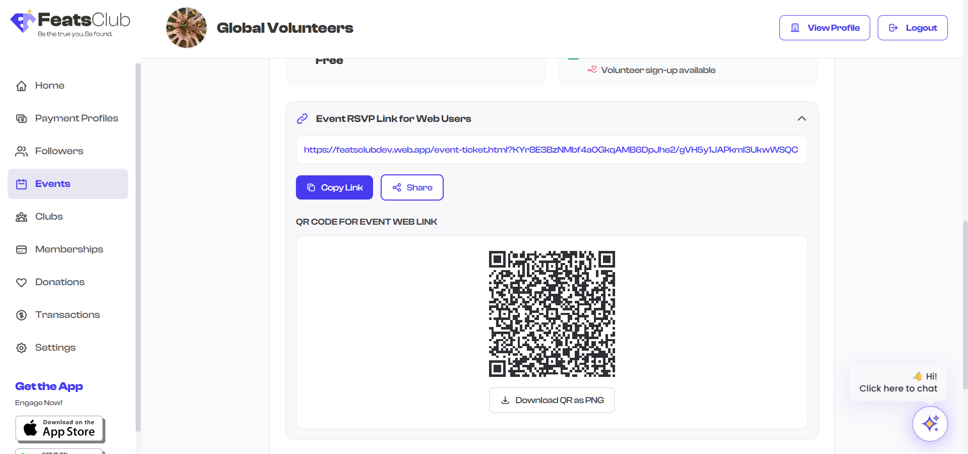968x454 pixels.
Task: Click the 'Engage Now!' text
Action: [x=39, y=403]
